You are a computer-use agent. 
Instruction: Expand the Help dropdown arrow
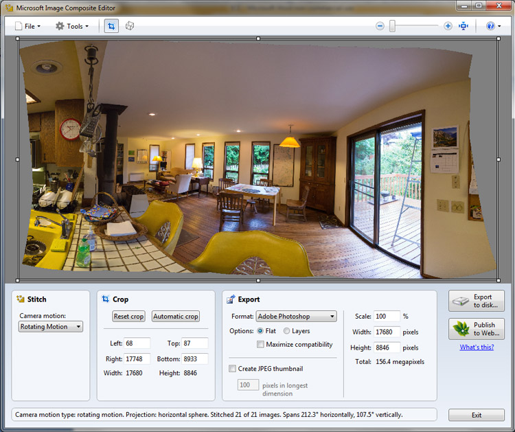[499, 26]
